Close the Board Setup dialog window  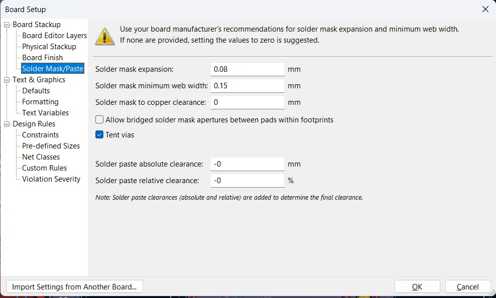coord(485,9)
